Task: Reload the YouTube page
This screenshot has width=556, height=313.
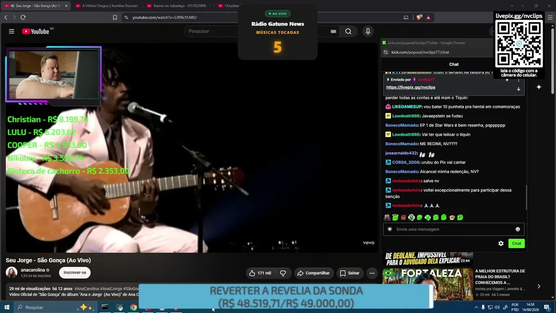Action: (23, 17)
